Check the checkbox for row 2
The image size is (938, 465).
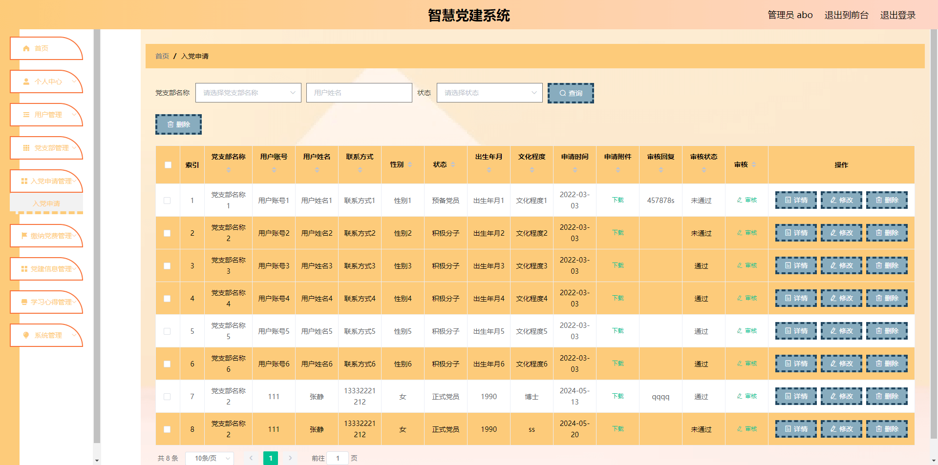(x=167, y=233)
